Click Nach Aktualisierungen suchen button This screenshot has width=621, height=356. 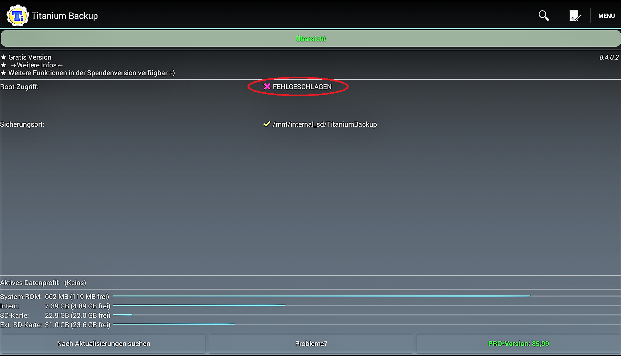point(104,344)
